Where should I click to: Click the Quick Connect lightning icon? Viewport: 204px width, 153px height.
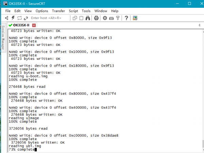(13, 18)
